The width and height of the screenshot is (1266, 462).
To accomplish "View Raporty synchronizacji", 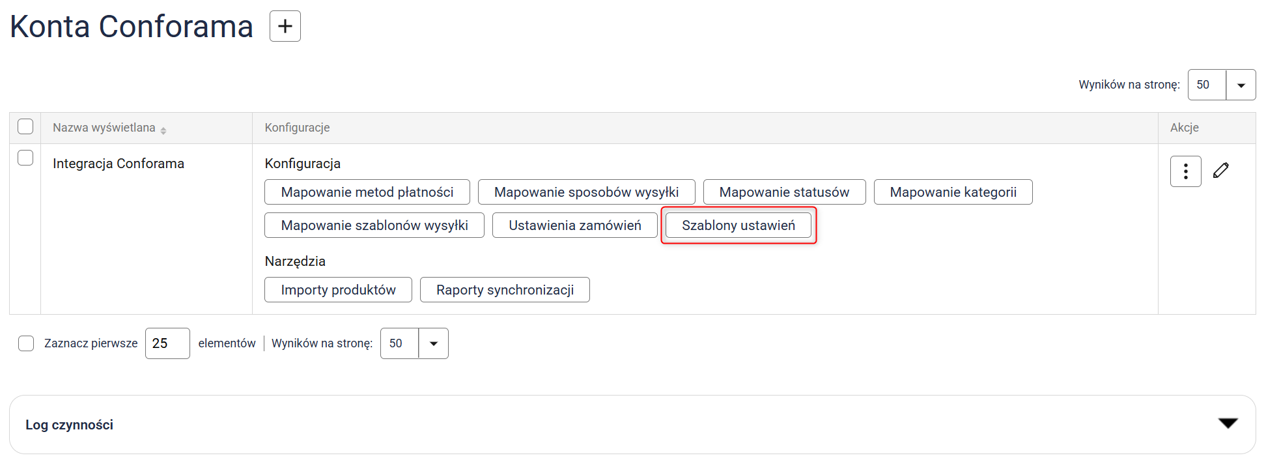I will [x=505, y=290].
